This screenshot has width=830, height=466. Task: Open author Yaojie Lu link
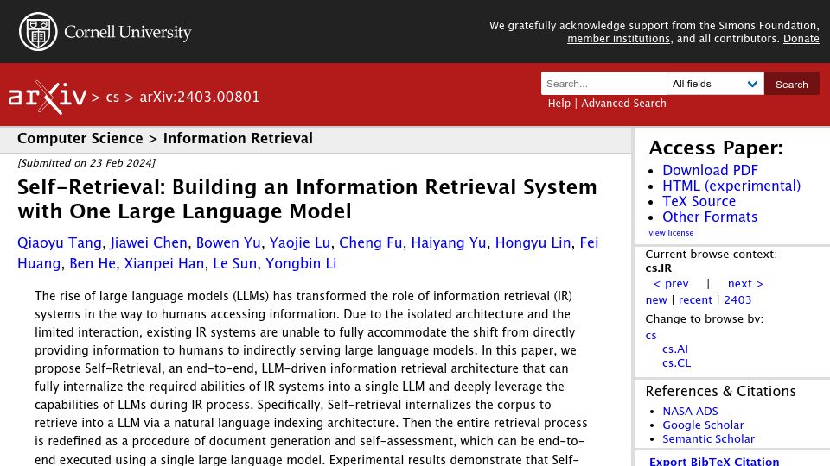click(300, 243)
